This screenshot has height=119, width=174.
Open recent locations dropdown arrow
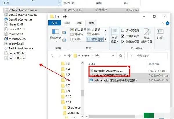coord(65,56)
